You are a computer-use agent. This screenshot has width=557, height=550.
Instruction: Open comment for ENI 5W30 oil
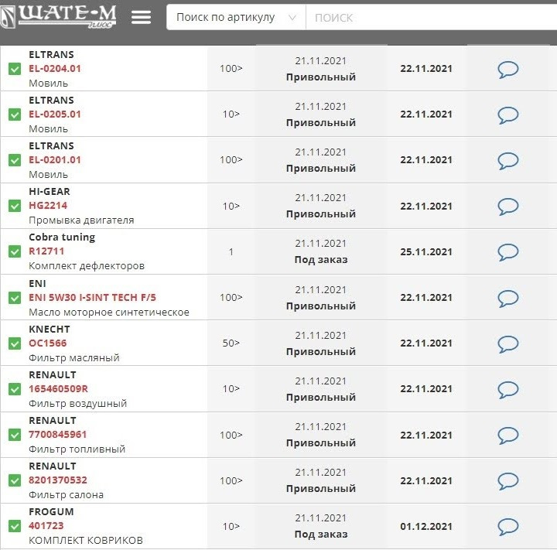[507, 298]
